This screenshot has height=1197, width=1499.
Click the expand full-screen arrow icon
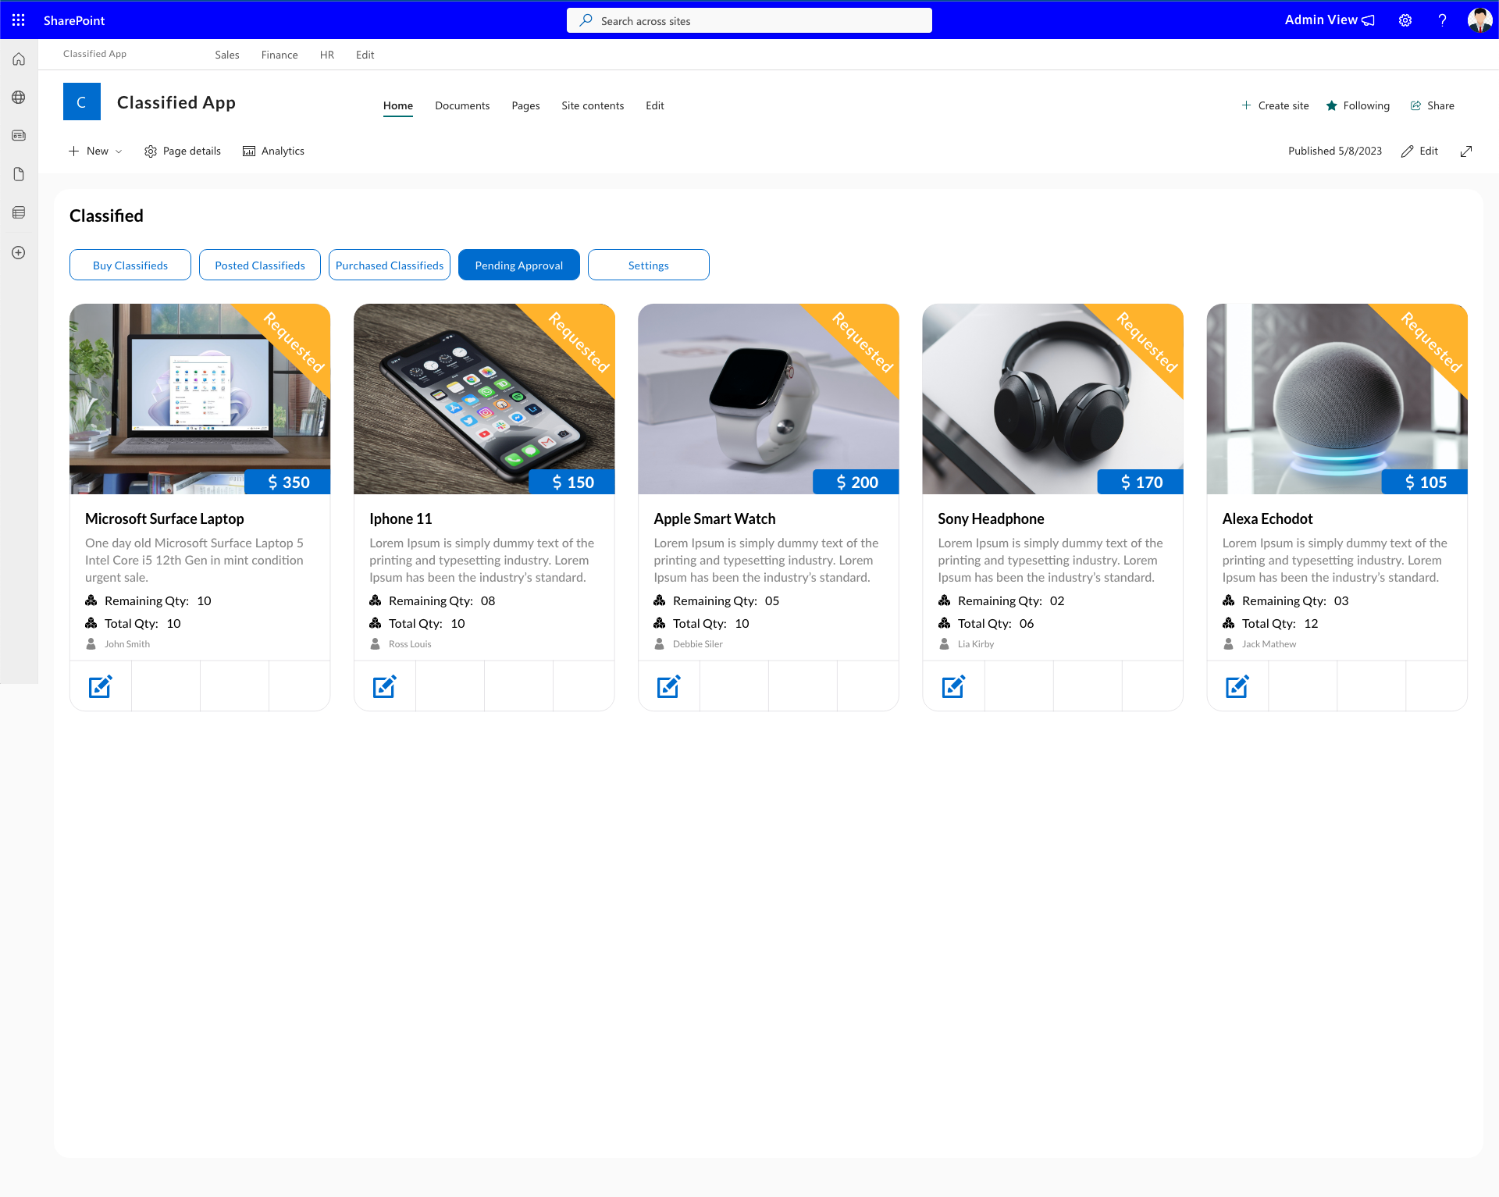[1466, 151]
